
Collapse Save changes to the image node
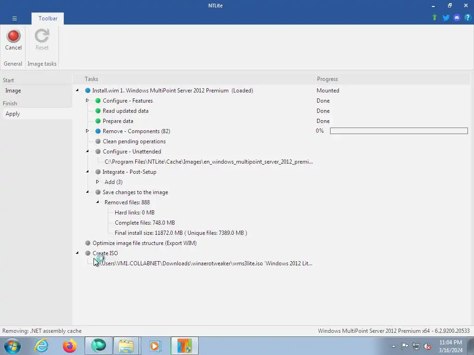coord(87,192)
